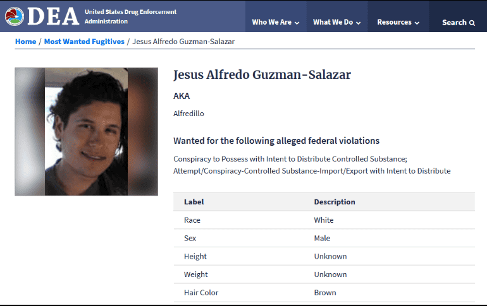Viewport: 487px width, 306px height.
Task: Go to Home breadcrumb link
Action: pos(25,42)
